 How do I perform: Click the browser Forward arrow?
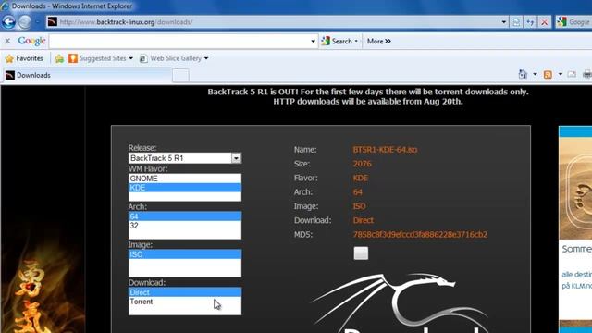point(25,21)
